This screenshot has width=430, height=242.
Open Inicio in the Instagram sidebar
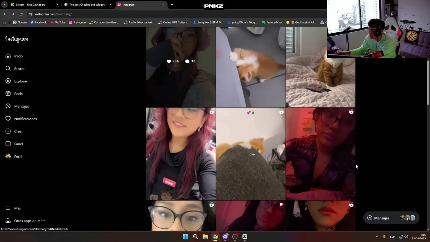14,56
